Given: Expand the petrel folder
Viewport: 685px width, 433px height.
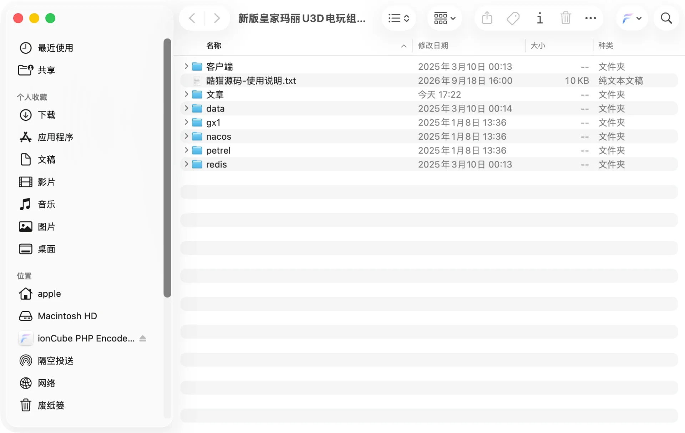Looking at the screenshot, I should (x=186, y=150).
